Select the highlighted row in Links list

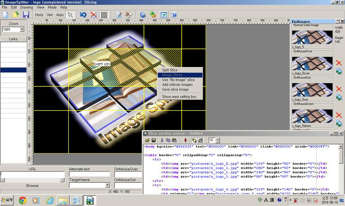tap(13, 70)
